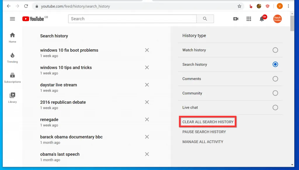Open the account profile avatar menu
The width and height of the screenshot is (299, 170).
pyautogui.click(x=277, y=19)
